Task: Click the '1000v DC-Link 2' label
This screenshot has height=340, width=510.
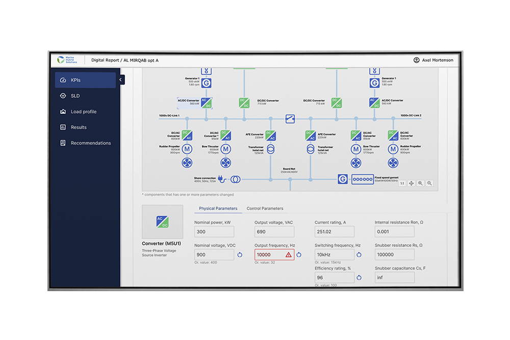Action: click(x=411, y=115)
